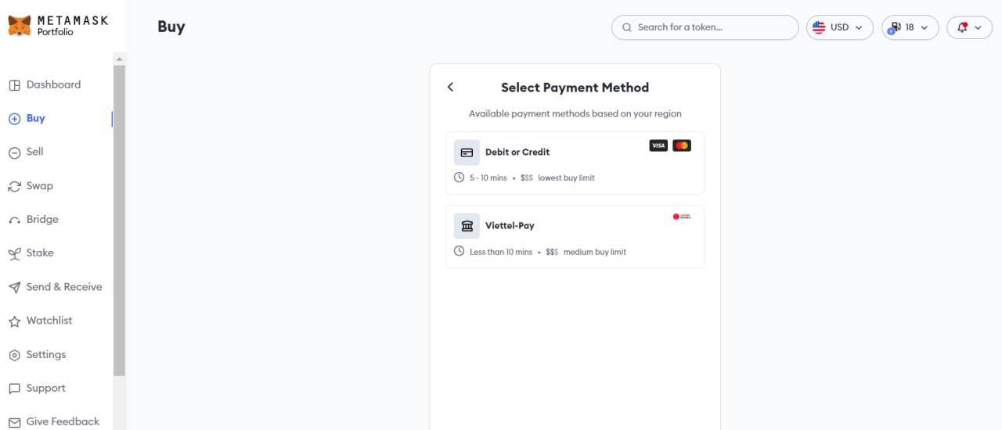Click the Swap arrows icon
1002x430 pixels.
(14, 186)
